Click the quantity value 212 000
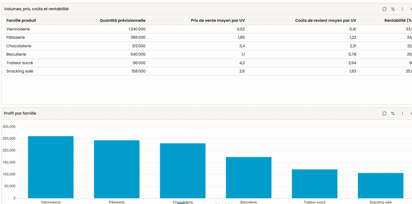The width and height of the screenshot is (412, 204). coord(139,46)
